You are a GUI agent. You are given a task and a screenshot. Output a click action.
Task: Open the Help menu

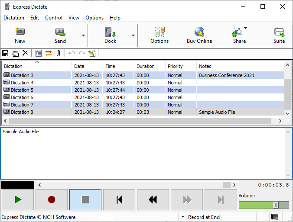tap(115, 18)
